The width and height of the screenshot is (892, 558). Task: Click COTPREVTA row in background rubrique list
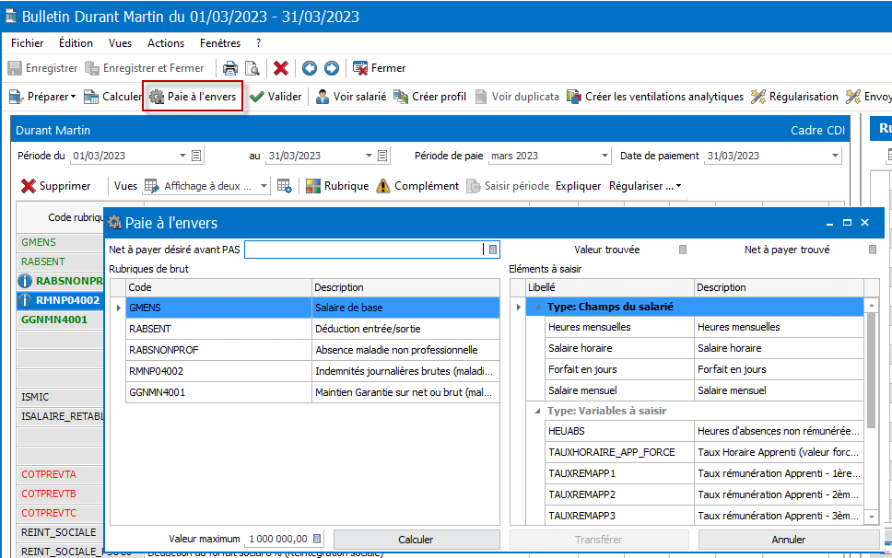click(x=60, y=474)
